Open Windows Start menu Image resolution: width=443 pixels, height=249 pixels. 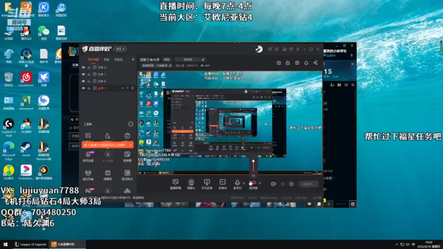6,244
